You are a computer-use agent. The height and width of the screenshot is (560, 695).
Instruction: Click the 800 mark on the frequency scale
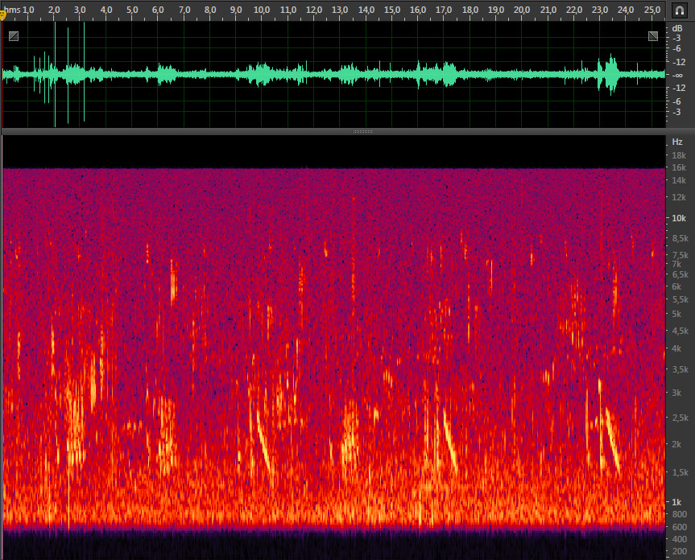(680, 514)
